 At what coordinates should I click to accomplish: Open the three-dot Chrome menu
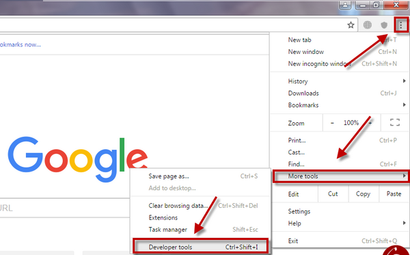point(401,25)
